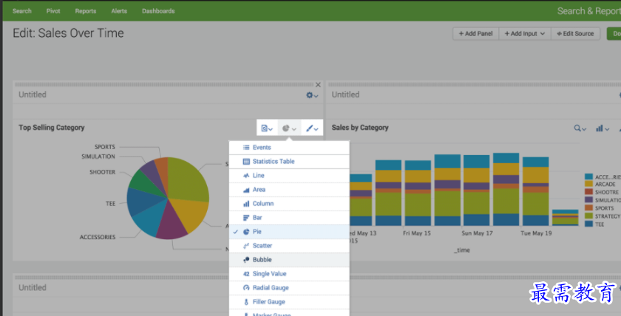621x316 pixels.
Task: Click Add Panel button
Action: [x=475, y=34]
